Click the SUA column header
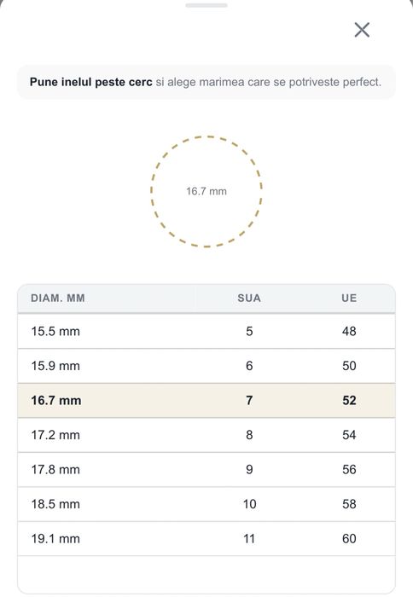 [249, 298]
